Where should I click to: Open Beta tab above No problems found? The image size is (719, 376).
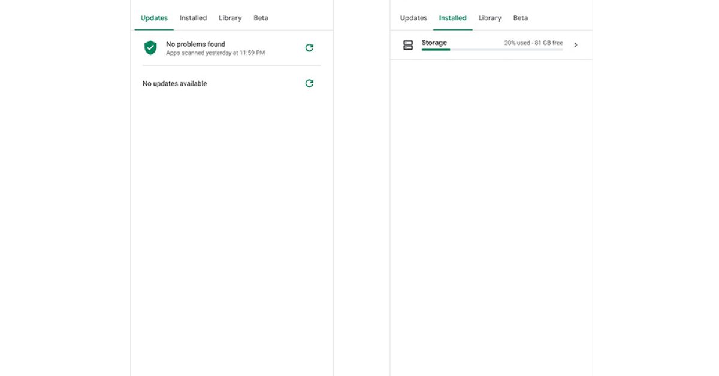[261, 18]
